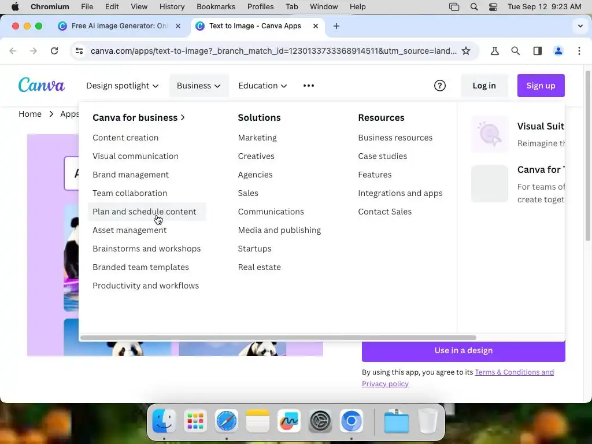Image resolution: width=592 pixels, height=444 pixels.
Task: Click the Log in button
Action: click(x=484, y=86)
